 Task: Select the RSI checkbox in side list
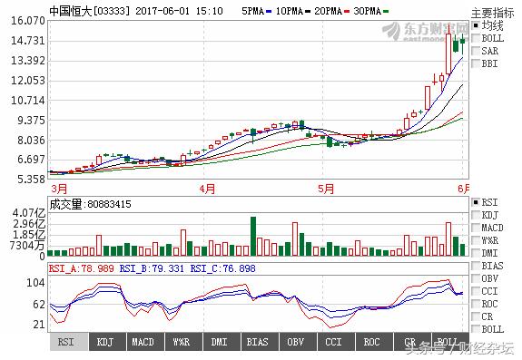tap(476, 202)
